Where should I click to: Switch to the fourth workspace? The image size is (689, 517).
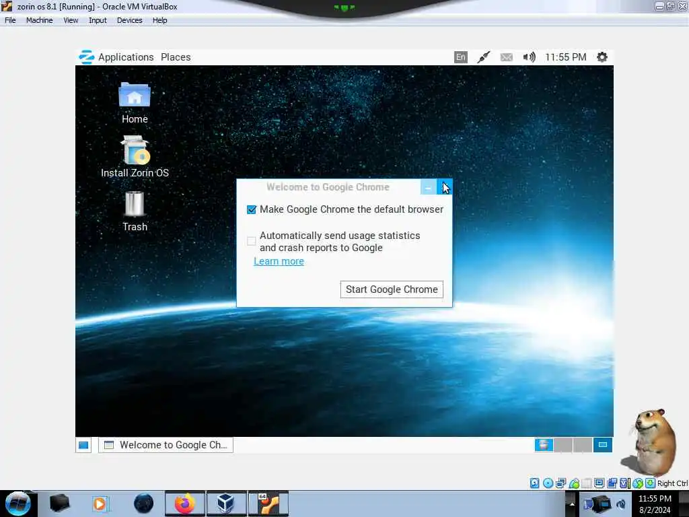pos(602,445)
